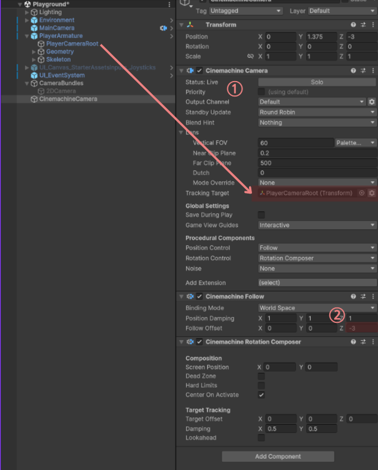The image size is (378, 470).
Task: Disable the Cinemachine Camera component checkbox
Action: click(x=200, y=71)
